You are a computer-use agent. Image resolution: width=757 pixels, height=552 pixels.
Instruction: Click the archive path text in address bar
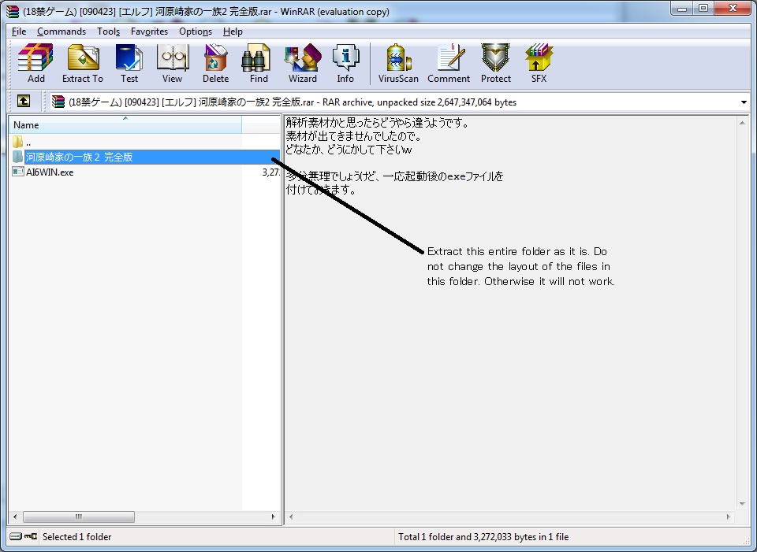(x=293, y=102)
